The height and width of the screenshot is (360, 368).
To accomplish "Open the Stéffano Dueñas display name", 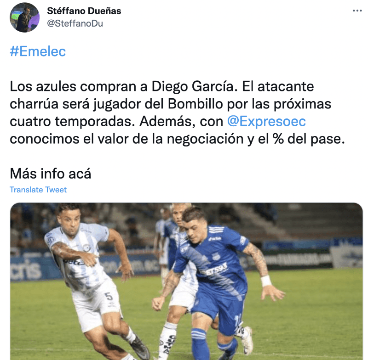I will (84, 11).
